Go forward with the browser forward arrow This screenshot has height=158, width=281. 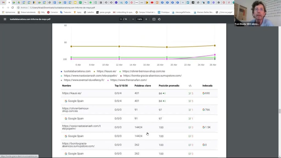(8, 8)
